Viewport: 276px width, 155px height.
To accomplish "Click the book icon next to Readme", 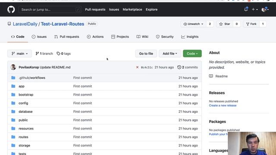I will tap(211, 76).
